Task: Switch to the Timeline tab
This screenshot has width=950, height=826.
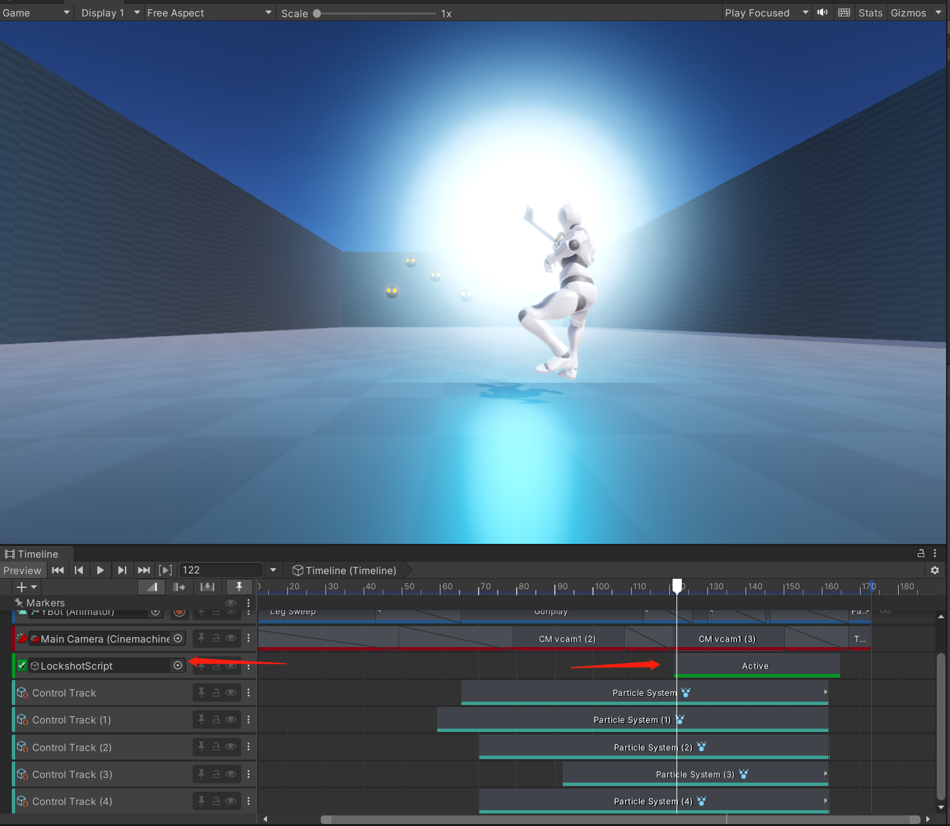Action: [32, 554]
